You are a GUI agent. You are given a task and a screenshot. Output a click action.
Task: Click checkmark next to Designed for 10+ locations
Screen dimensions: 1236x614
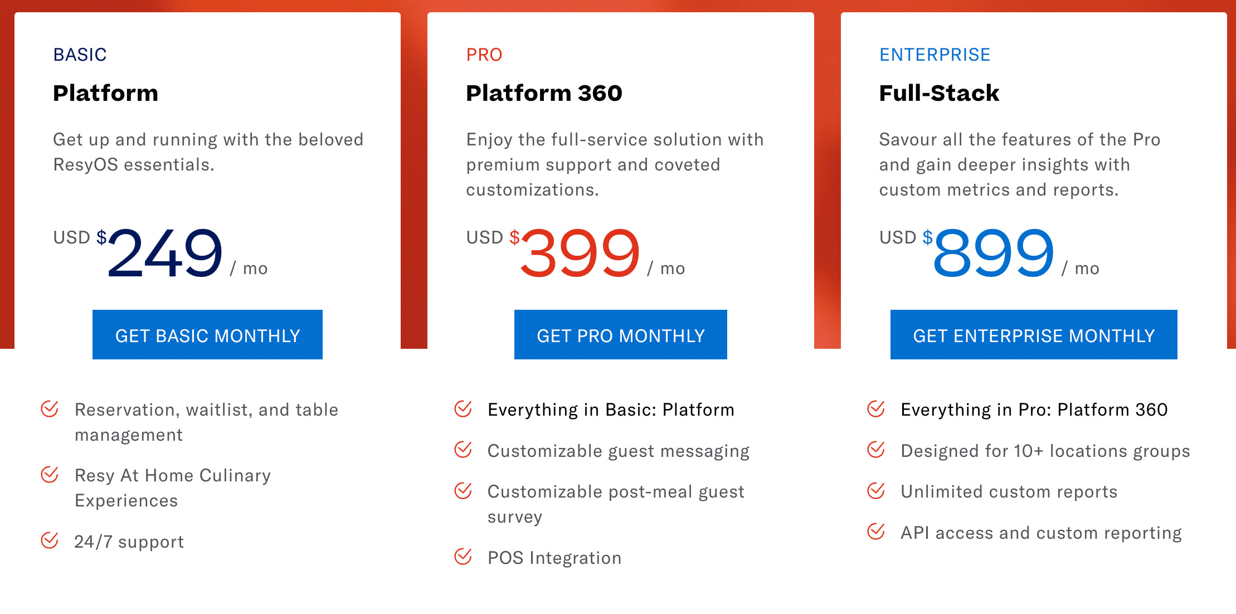click(876, 450)
